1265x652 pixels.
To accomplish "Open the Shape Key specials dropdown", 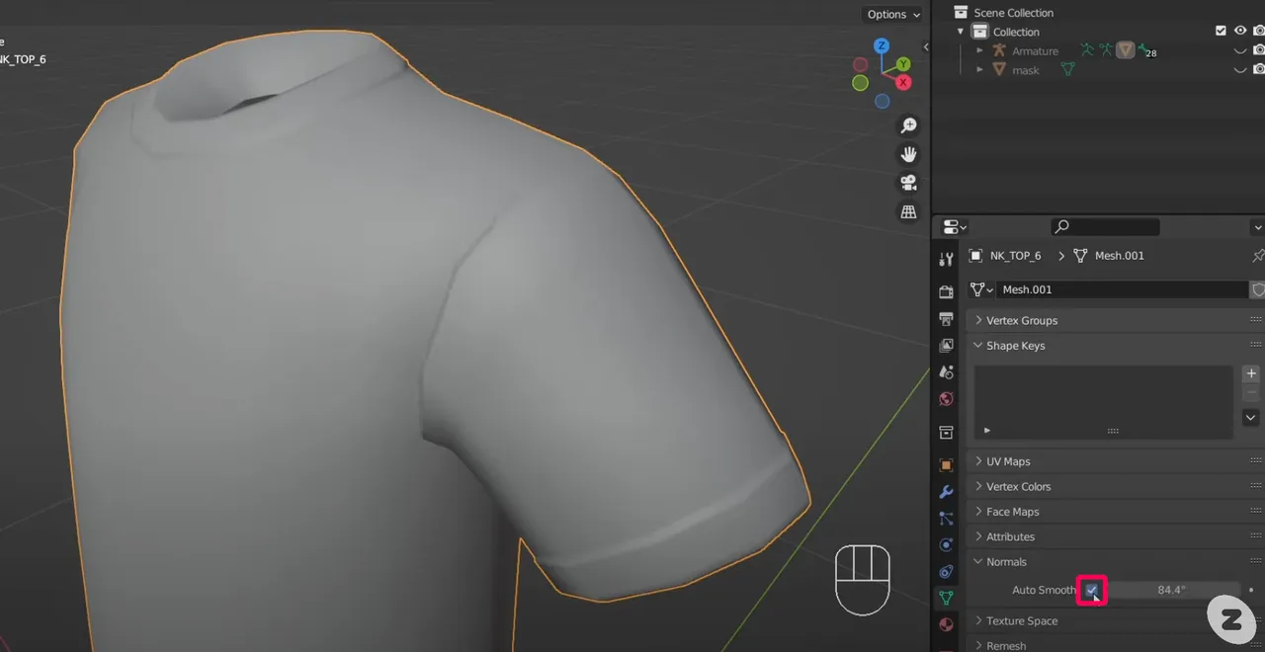I will tap(1250, 417).
